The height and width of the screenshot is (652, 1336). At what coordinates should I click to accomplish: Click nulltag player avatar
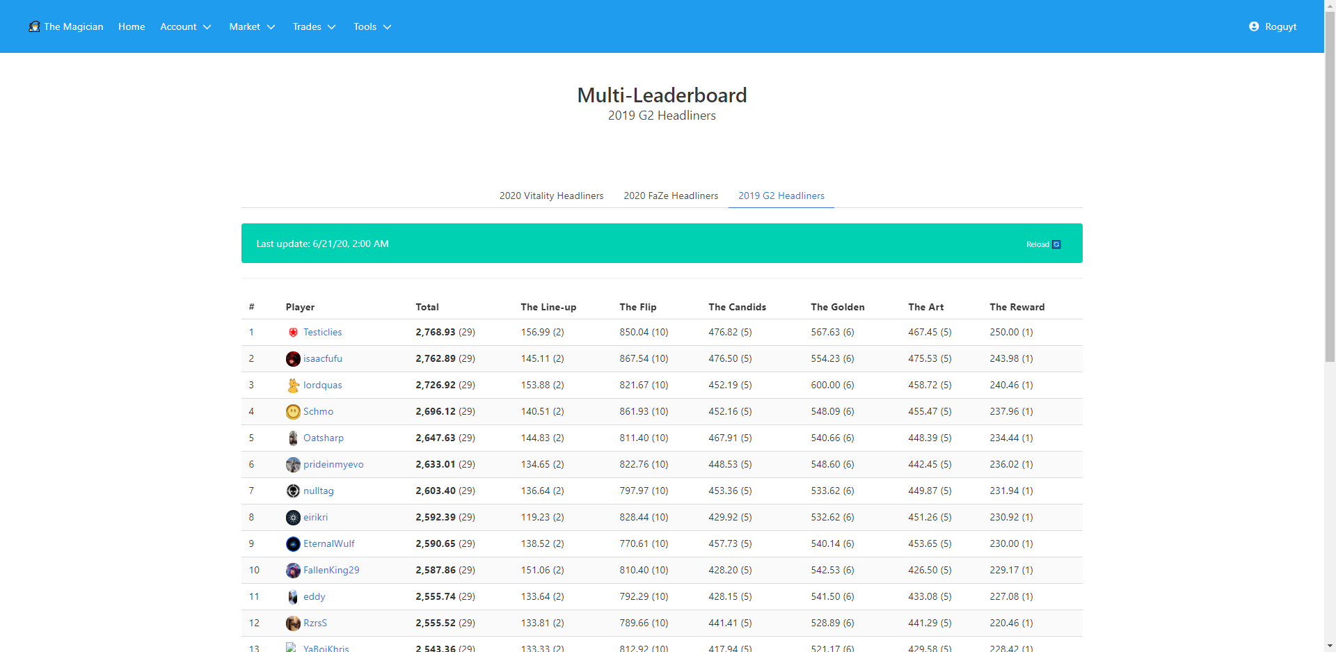[293, 491]
